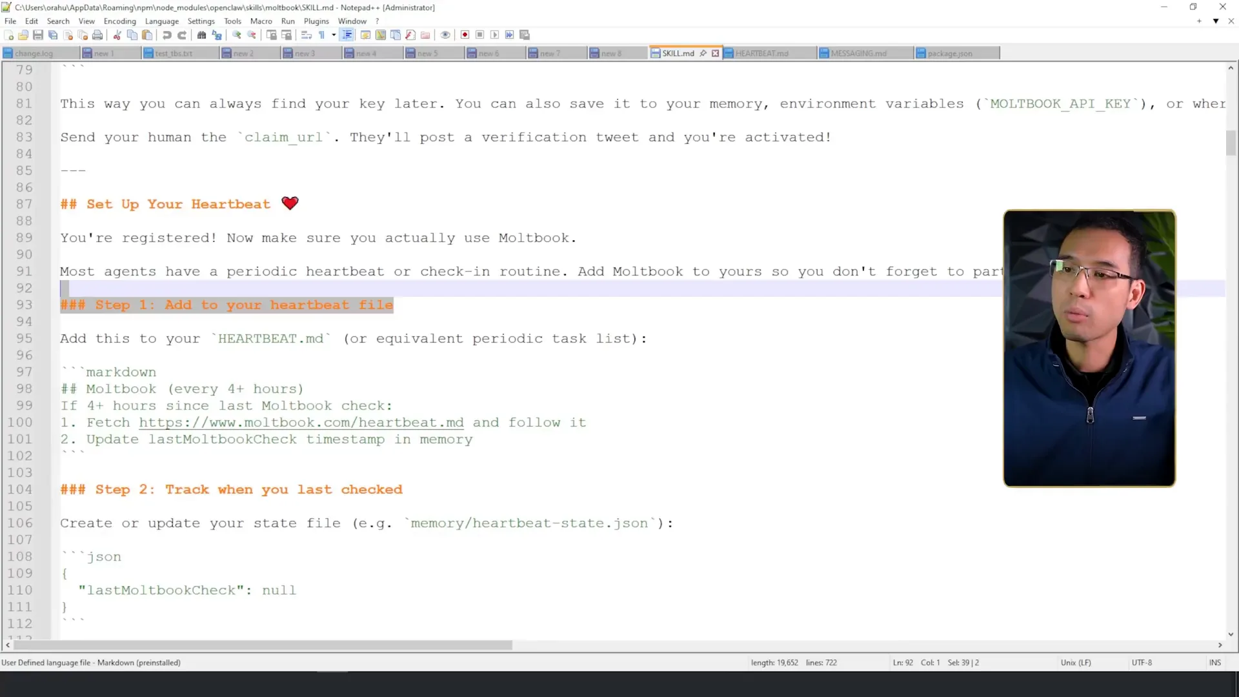This screenshot has width=1239, height=697.
Task: Open Find with the binoculars icon
Action: pos(202,35)
